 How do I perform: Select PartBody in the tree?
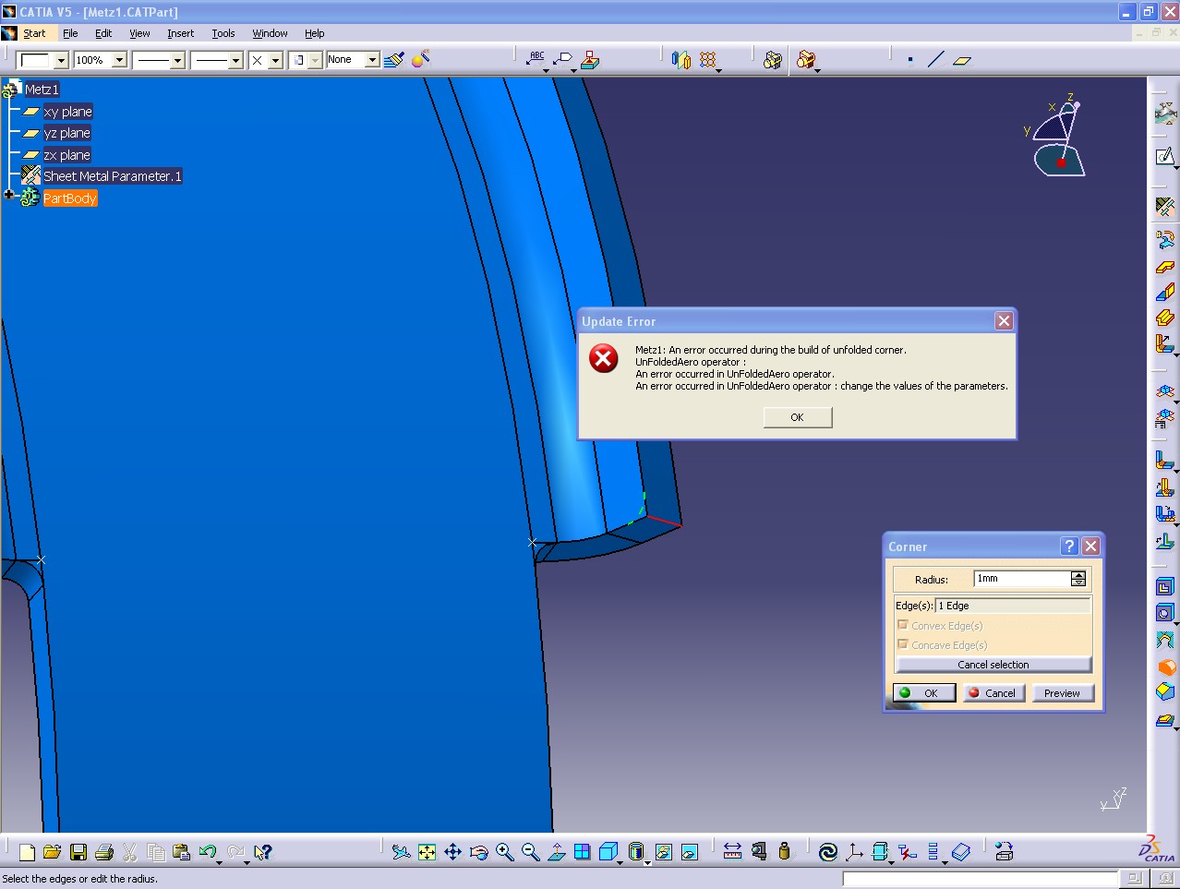pyautogui.click(x=69, y=198)
